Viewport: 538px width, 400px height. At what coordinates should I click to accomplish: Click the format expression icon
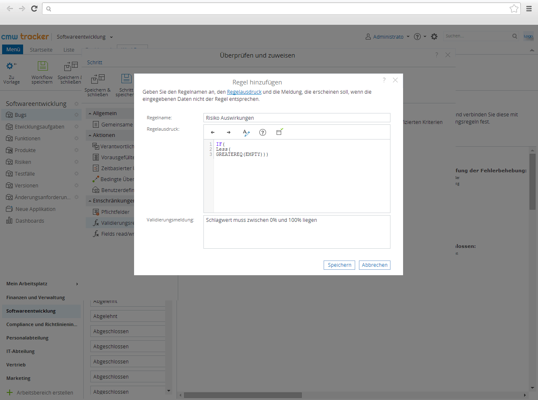246,132
